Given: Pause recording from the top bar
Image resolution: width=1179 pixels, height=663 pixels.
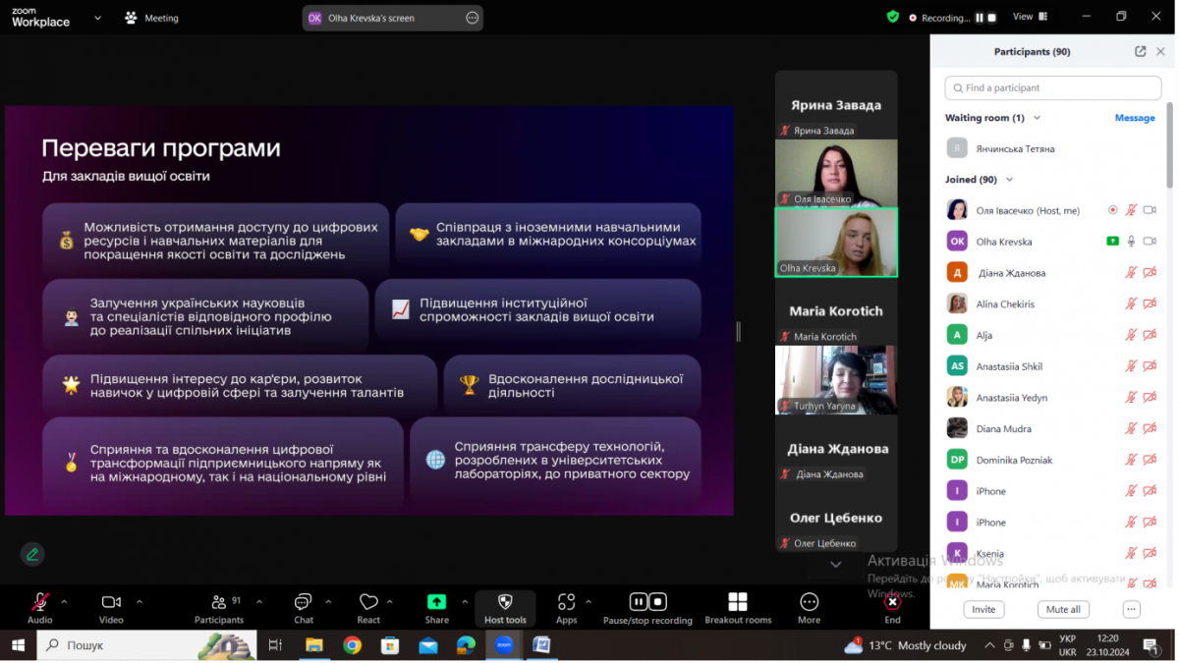Looking at the screenshot, I should coord(979,18).
